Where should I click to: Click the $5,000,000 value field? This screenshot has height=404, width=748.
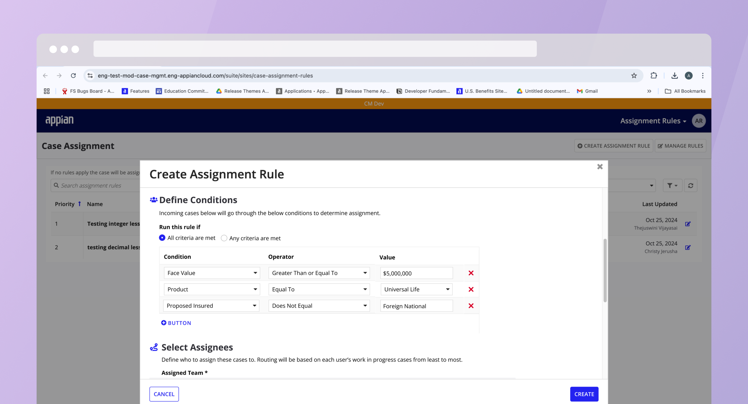pyautogui.click(x=416, y=273)
